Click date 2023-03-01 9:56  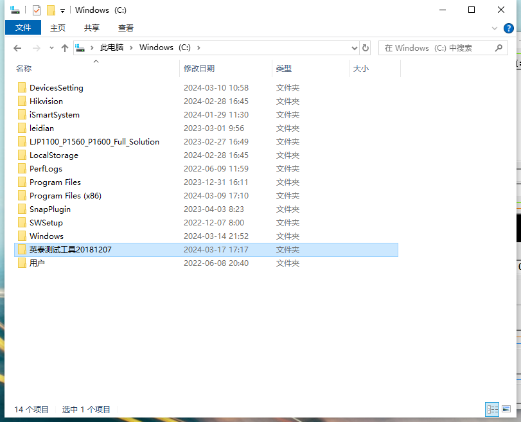(214, 128)
